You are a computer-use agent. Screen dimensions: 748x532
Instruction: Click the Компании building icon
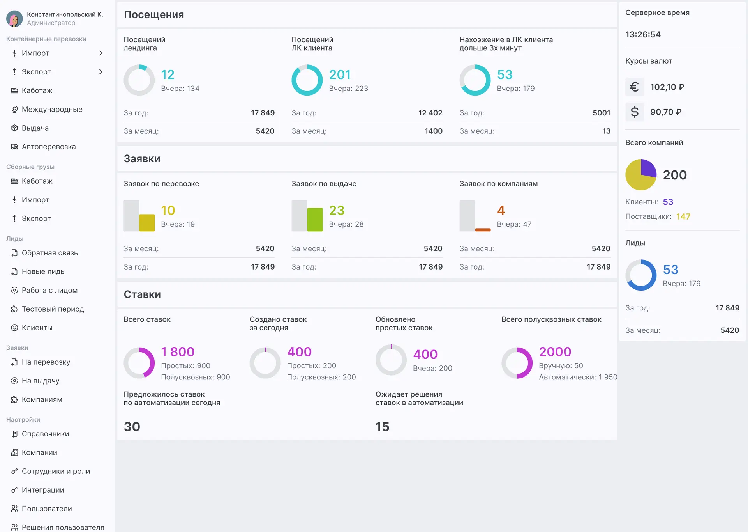click(14, 452)
